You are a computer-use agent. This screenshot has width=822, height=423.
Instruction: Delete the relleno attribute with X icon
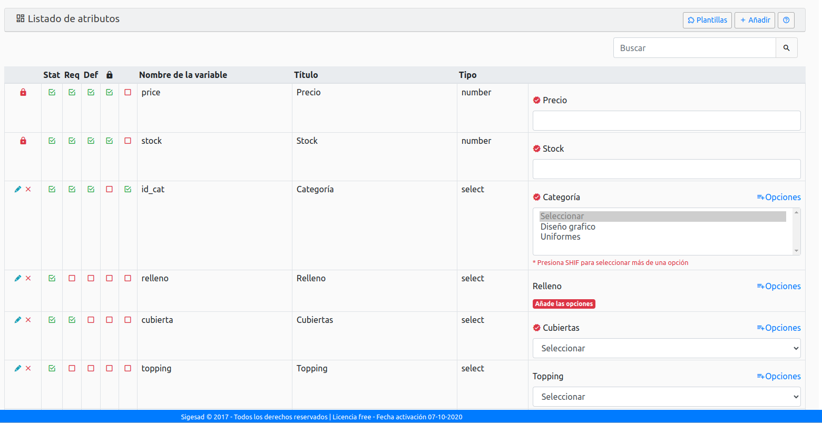click(28, 278)
